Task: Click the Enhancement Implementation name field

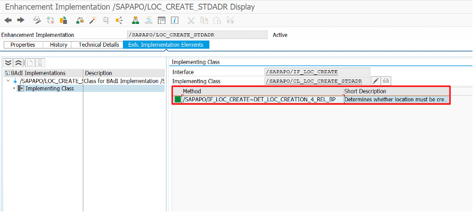Action: coord(197,35)
